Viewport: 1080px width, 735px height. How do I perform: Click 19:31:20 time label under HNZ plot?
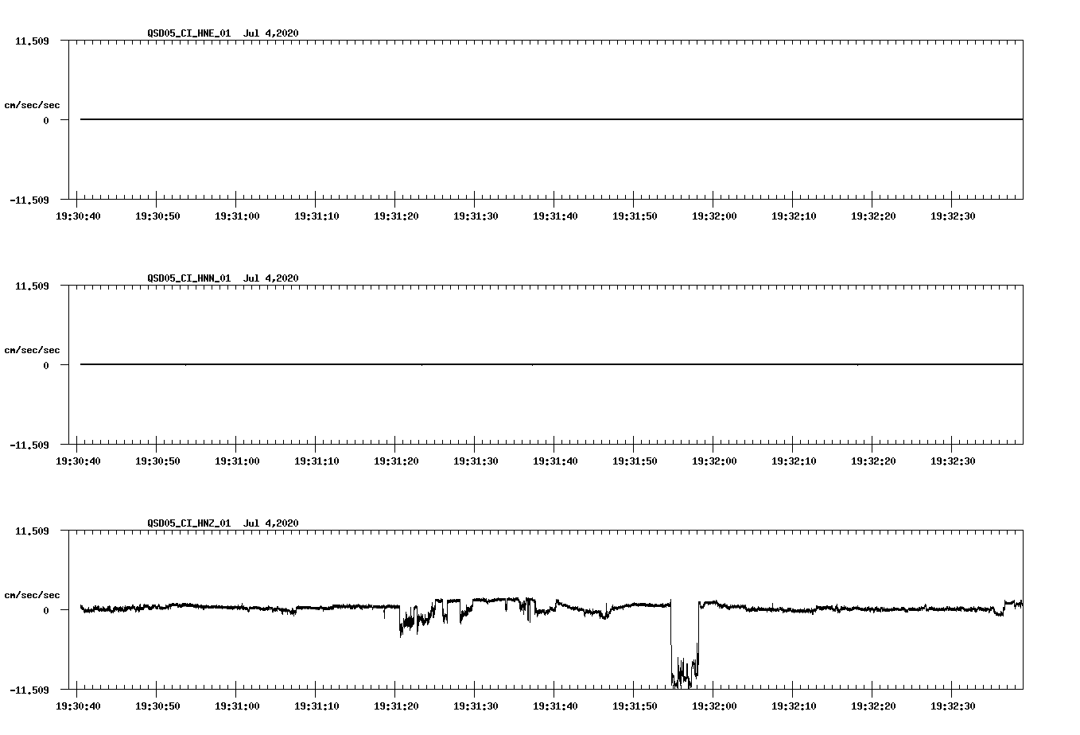pyautogui.click(x=396, y=706)
